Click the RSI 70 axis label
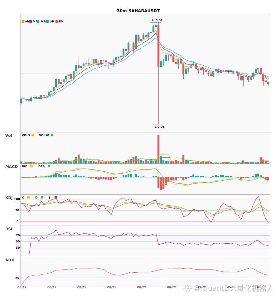 (18, 235)
